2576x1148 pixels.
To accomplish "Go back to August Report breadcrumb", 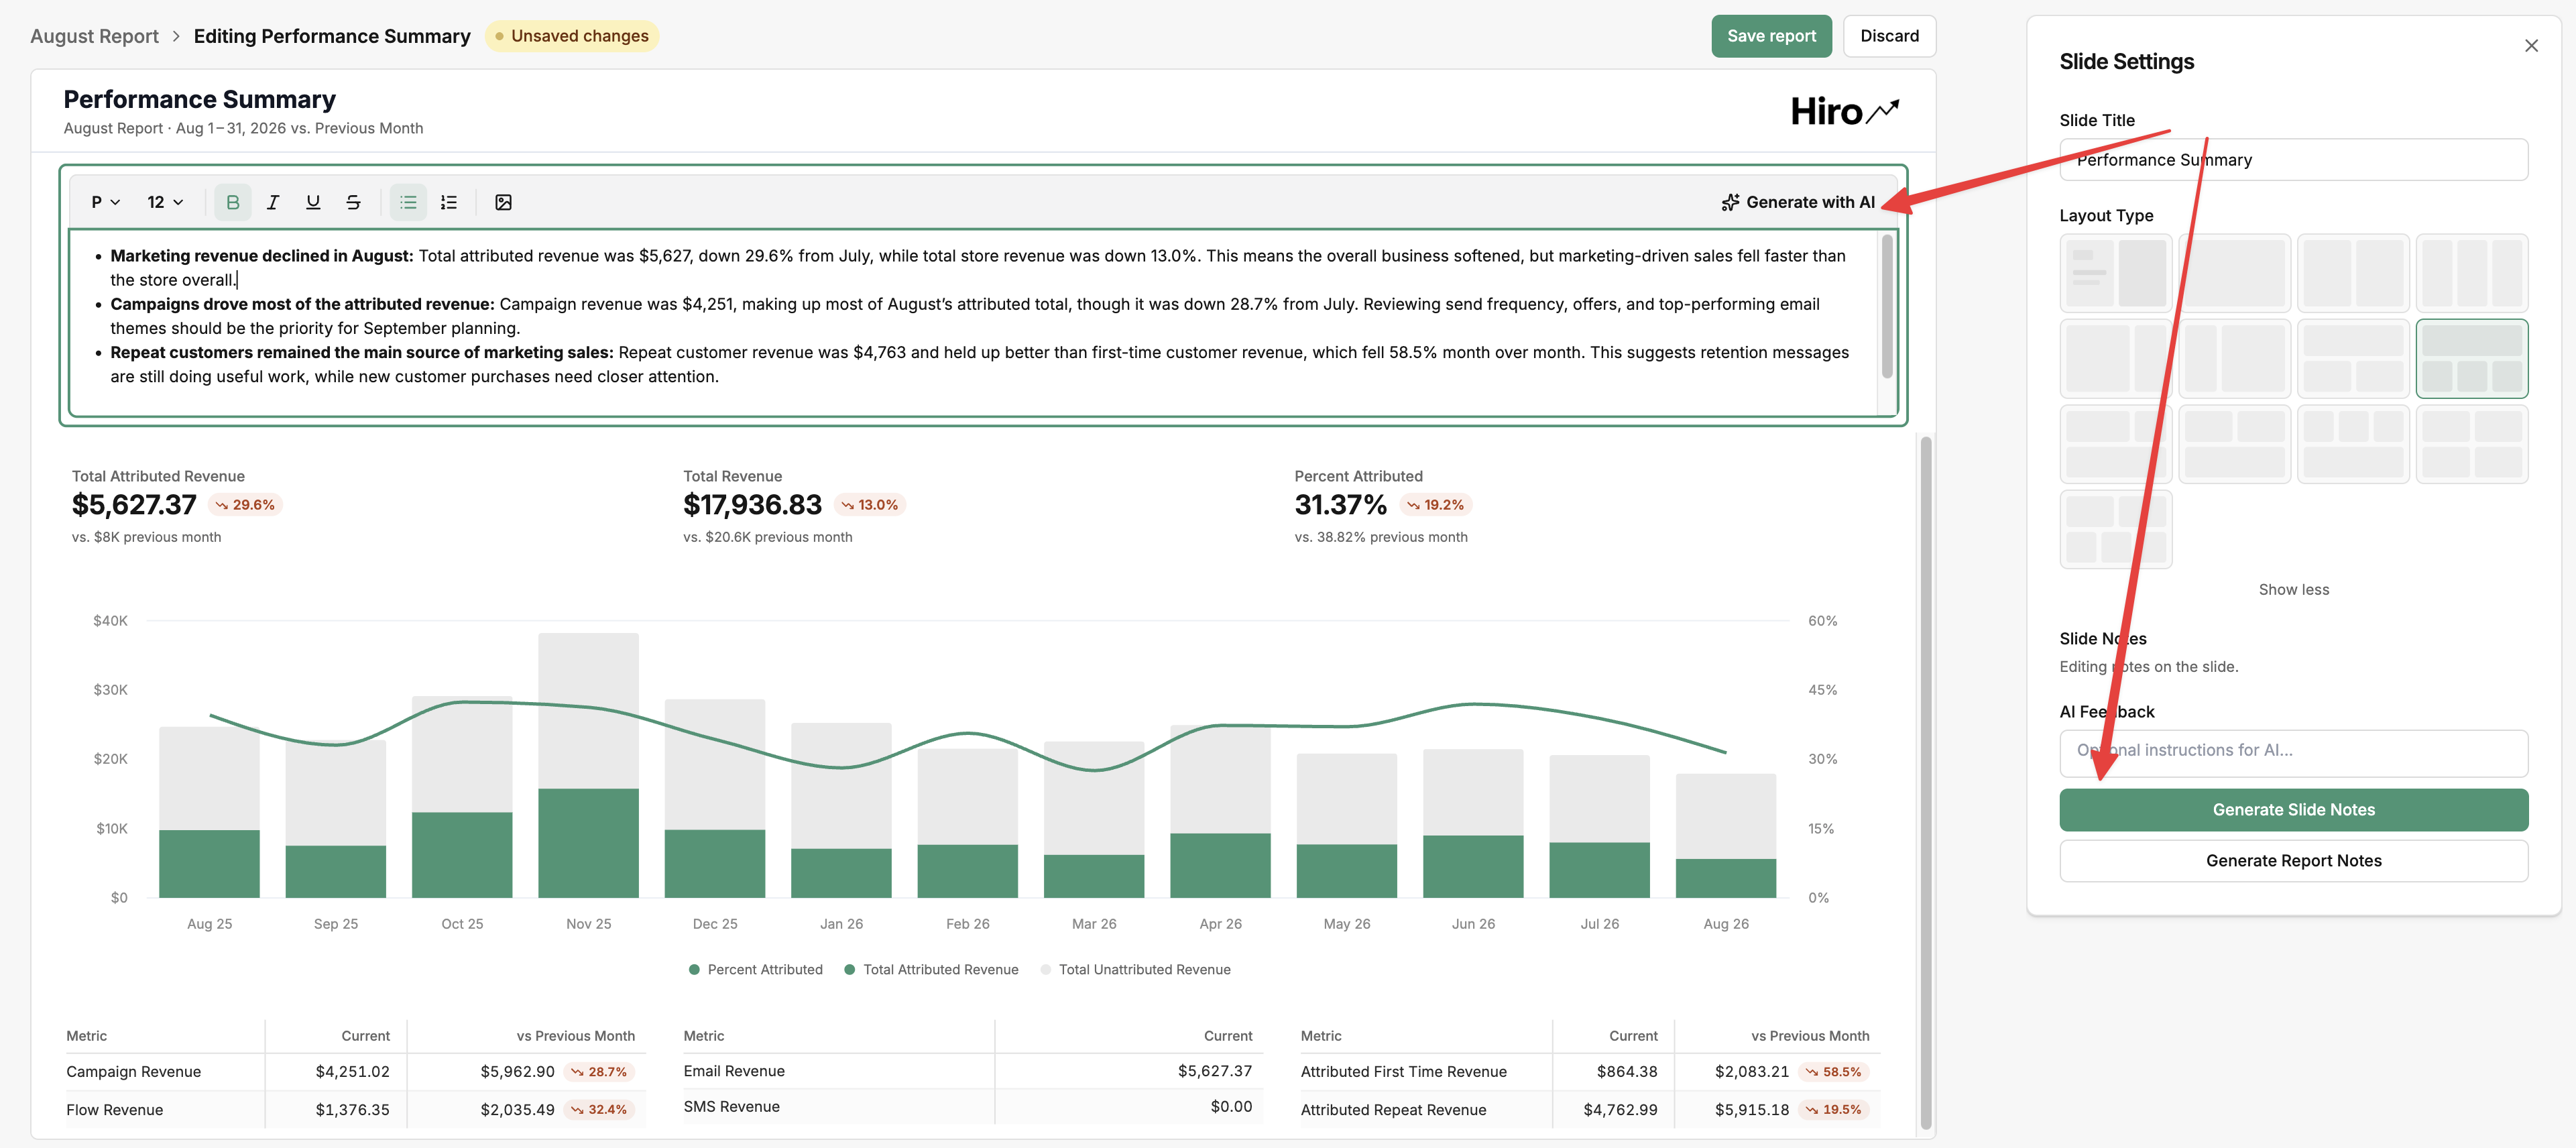I will pyautogui.click(x=94, y=36).
